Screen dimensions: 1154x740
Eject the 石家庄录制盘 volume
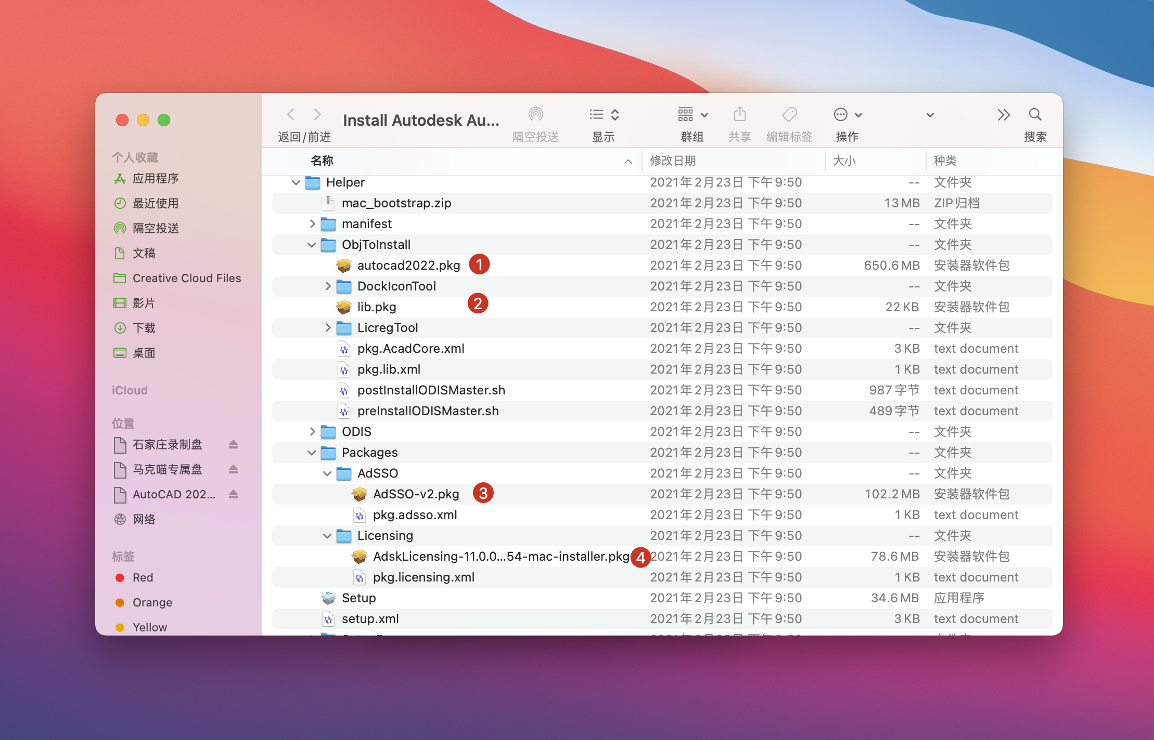[233, 444]
